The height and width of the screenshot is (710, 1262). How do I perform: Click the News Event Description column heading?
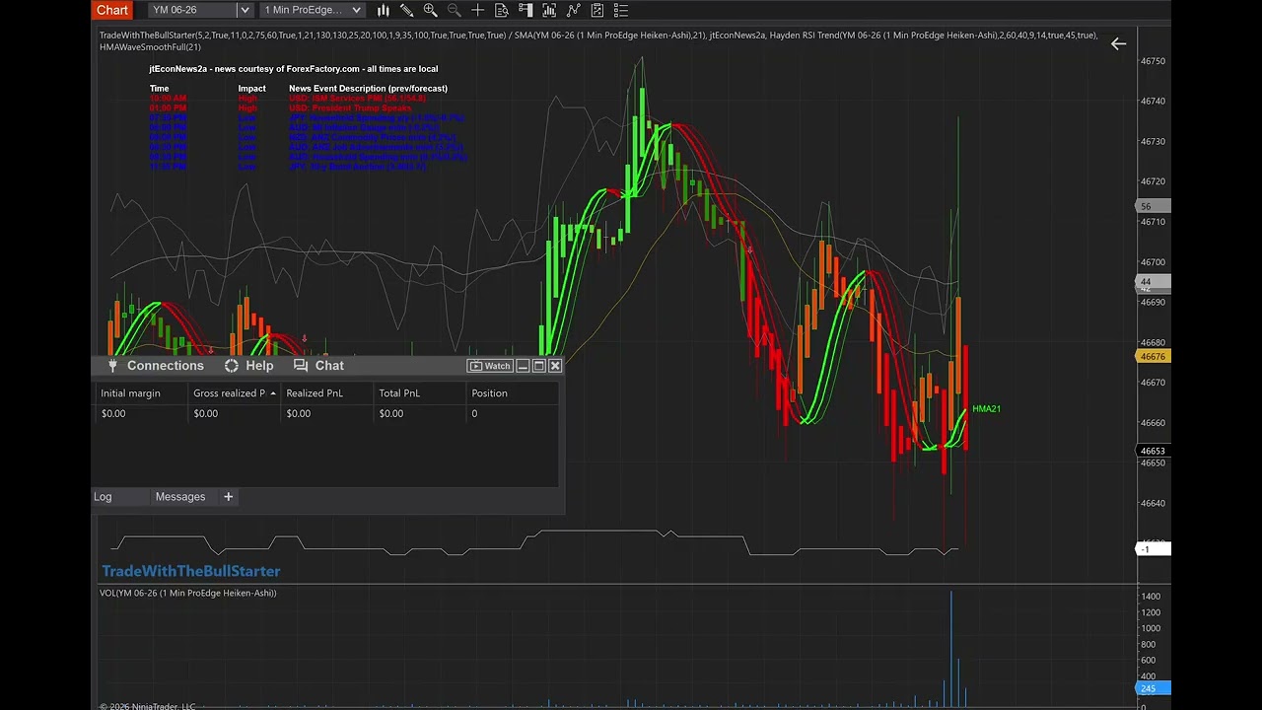coord(368,89)
